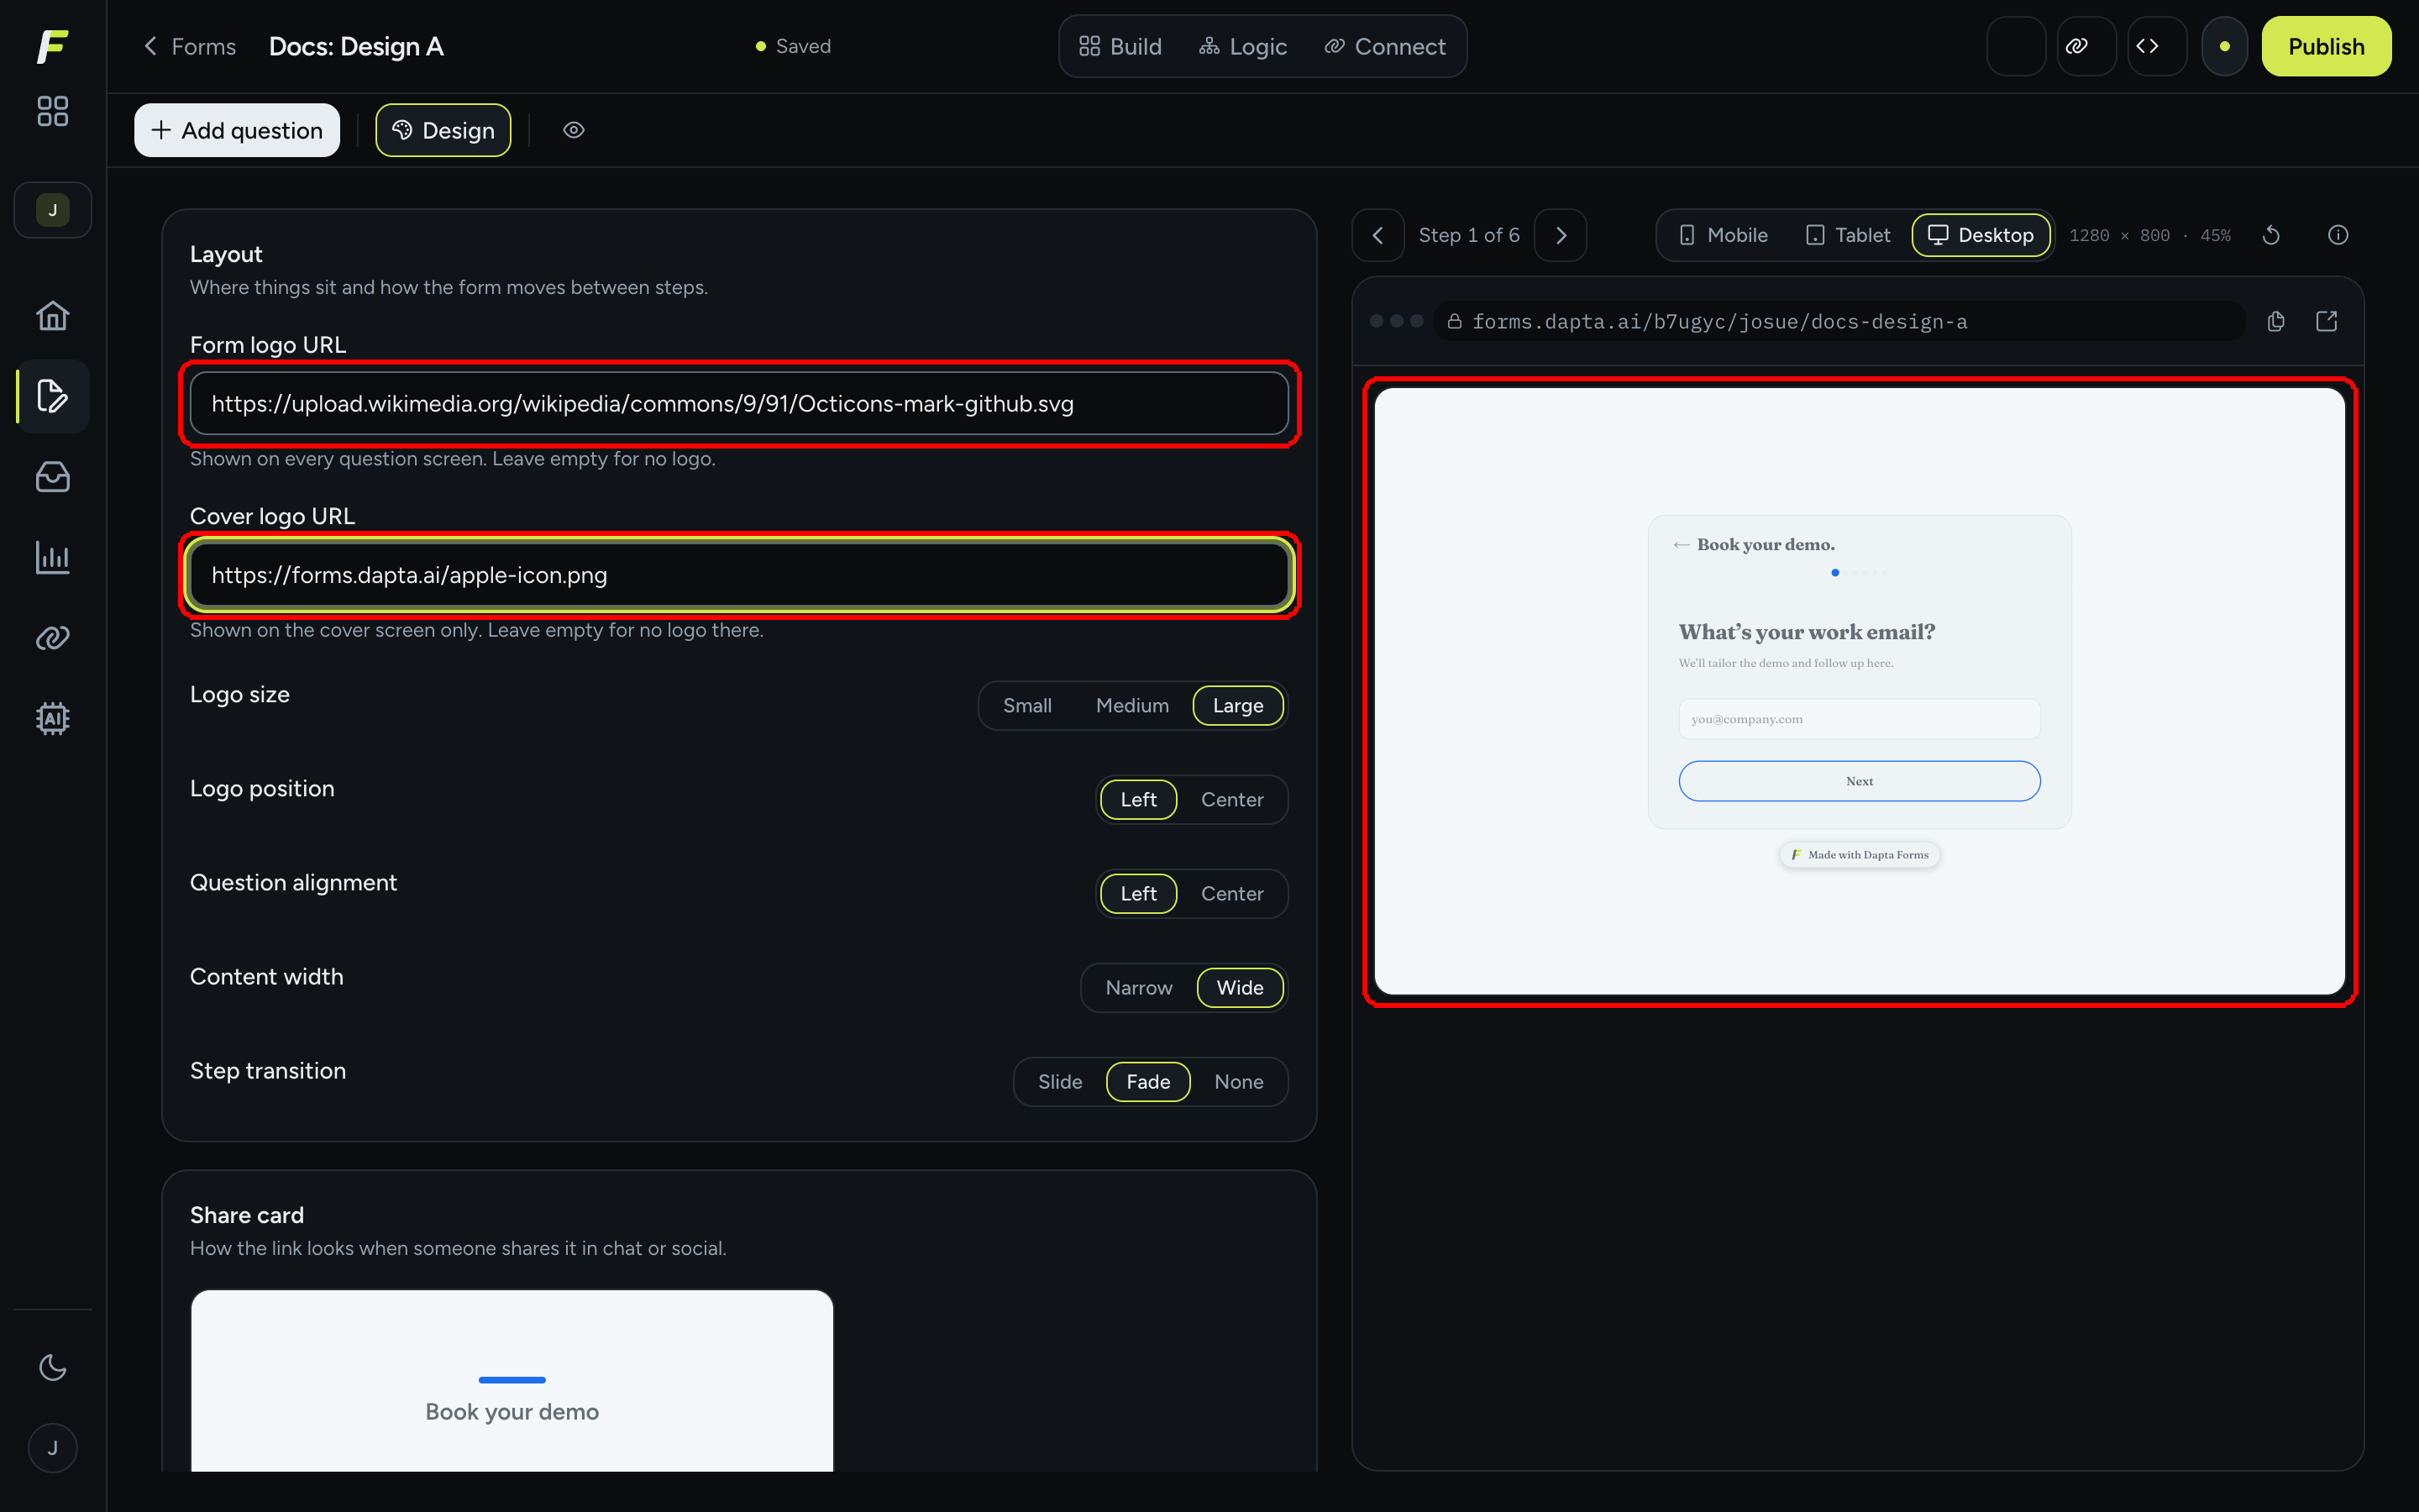Click the embed code icon in top bar

coord(2157,46)
